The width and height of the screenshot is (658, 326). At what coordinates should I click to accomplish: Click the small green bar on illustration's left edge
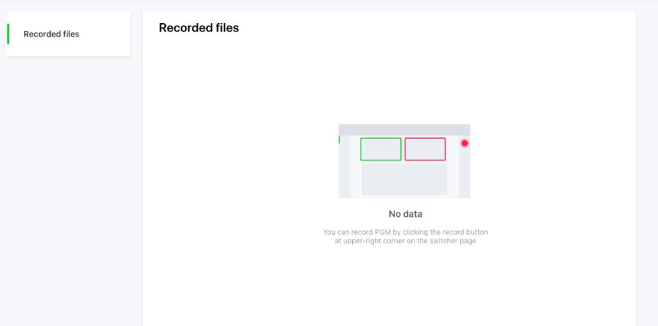(x=339, y=139)
